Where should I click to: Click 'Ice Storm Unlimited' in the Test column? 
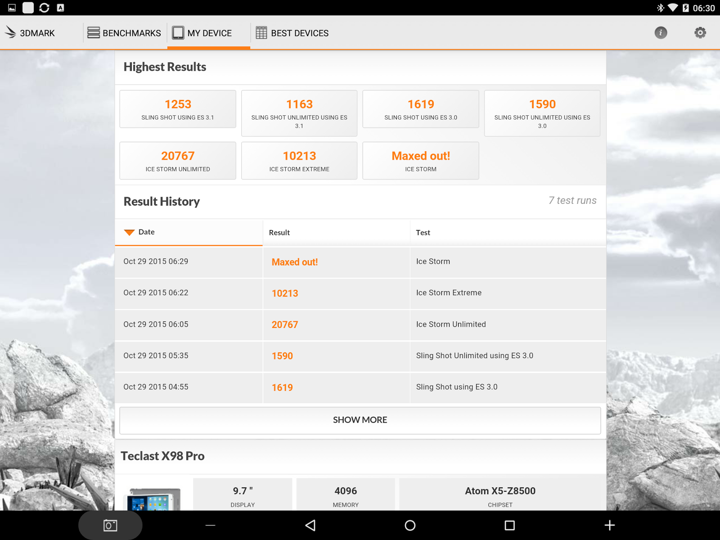tap(451, 324)
